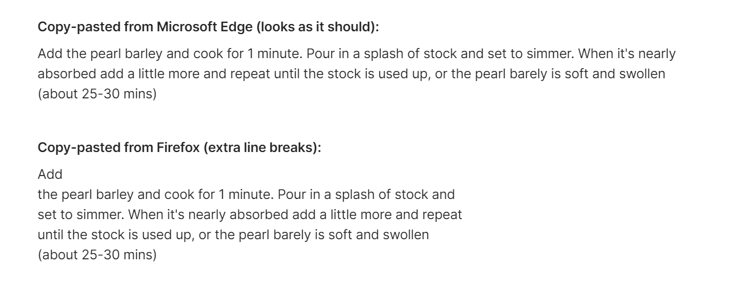The image size is (743, 299).
Task: Click the standalone "Add" line under Firefox
Action: point(50,174)
